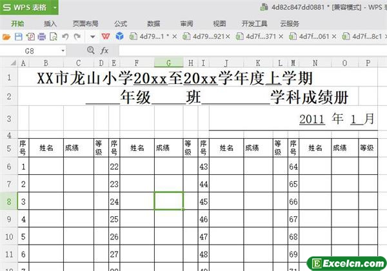Click the Open folder icon
The height and width of the screenshot is (271, 387).
pyautogui.click(x=6, y=37)
